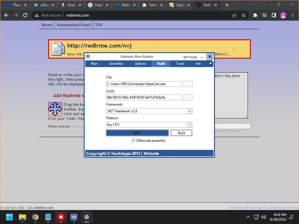Switch to the Assembly tab

click(116, 64)
